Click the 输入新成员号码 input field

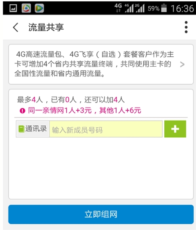click(106, 129)
